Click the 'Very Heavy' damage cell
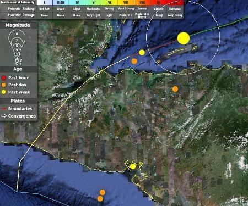The image size is (248, 206). coord(175,15)
